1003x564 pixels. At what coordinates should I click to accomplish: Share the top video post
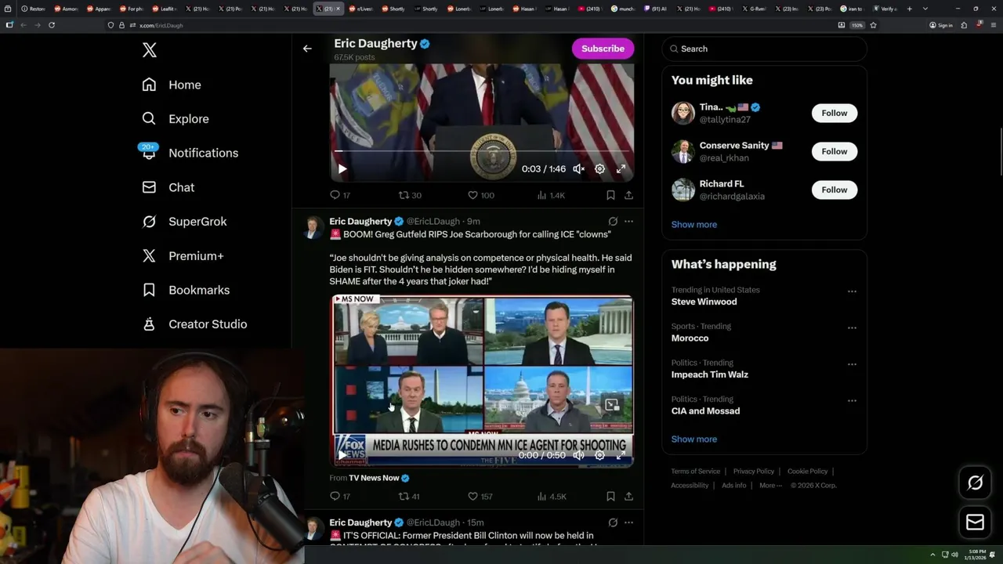click(628, 195)
